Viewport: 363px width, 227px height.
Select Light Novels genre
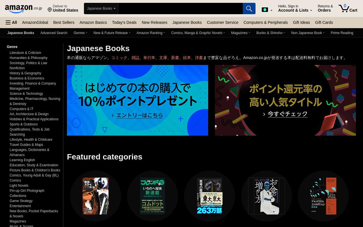click(19, 186)
